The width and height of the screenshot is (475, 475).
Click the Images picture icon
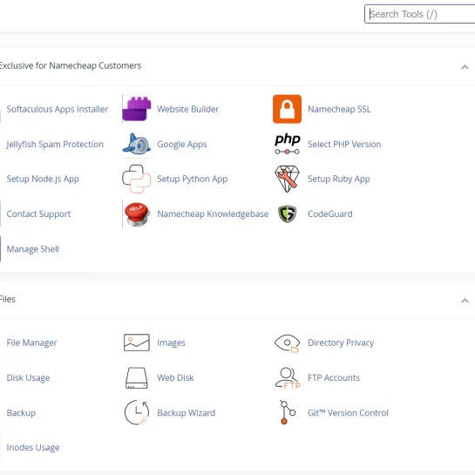coord(137,343)
